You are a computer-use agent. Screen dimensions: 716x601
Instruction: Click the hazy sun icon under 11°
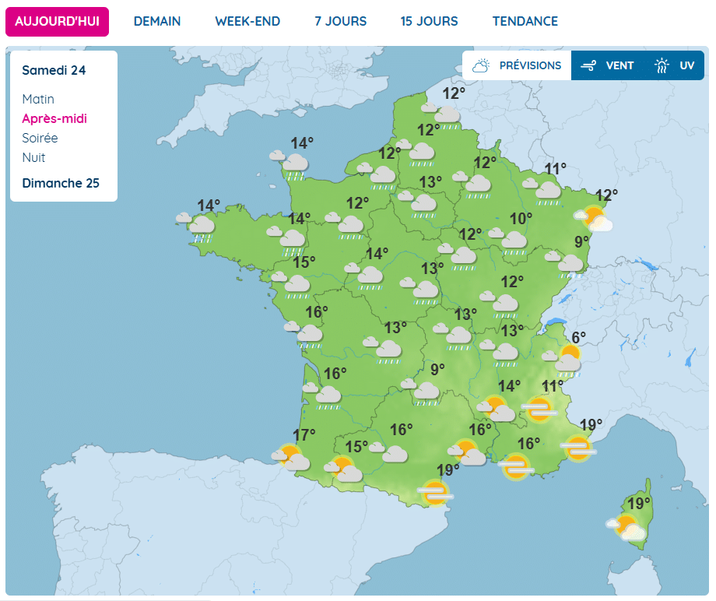tap(539, 409)
